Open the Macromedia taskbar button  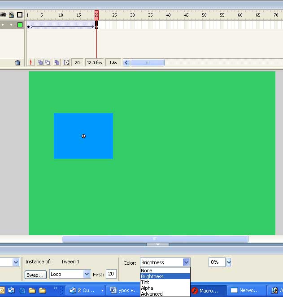[x=206, y=290]
